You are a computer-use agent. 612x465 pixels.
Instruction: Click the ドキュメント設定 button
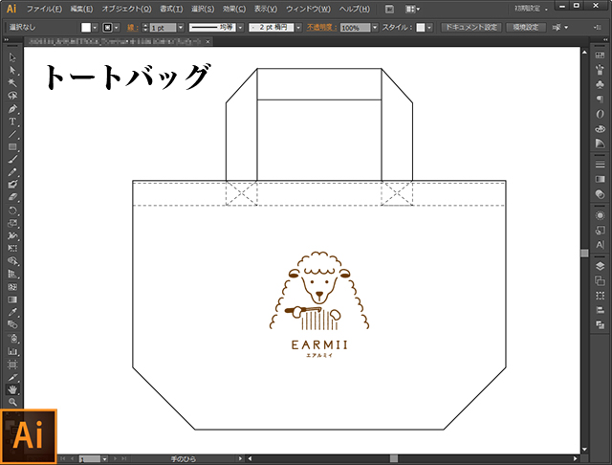coord(471,28)
